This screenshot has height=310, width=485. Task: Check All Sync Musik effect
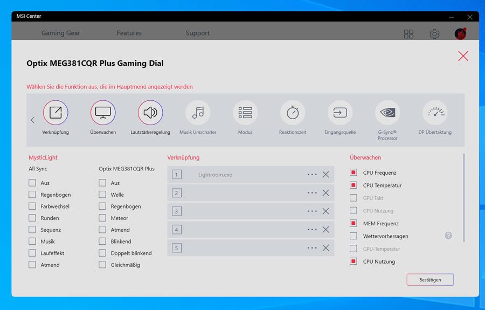(x=32, y=241)
